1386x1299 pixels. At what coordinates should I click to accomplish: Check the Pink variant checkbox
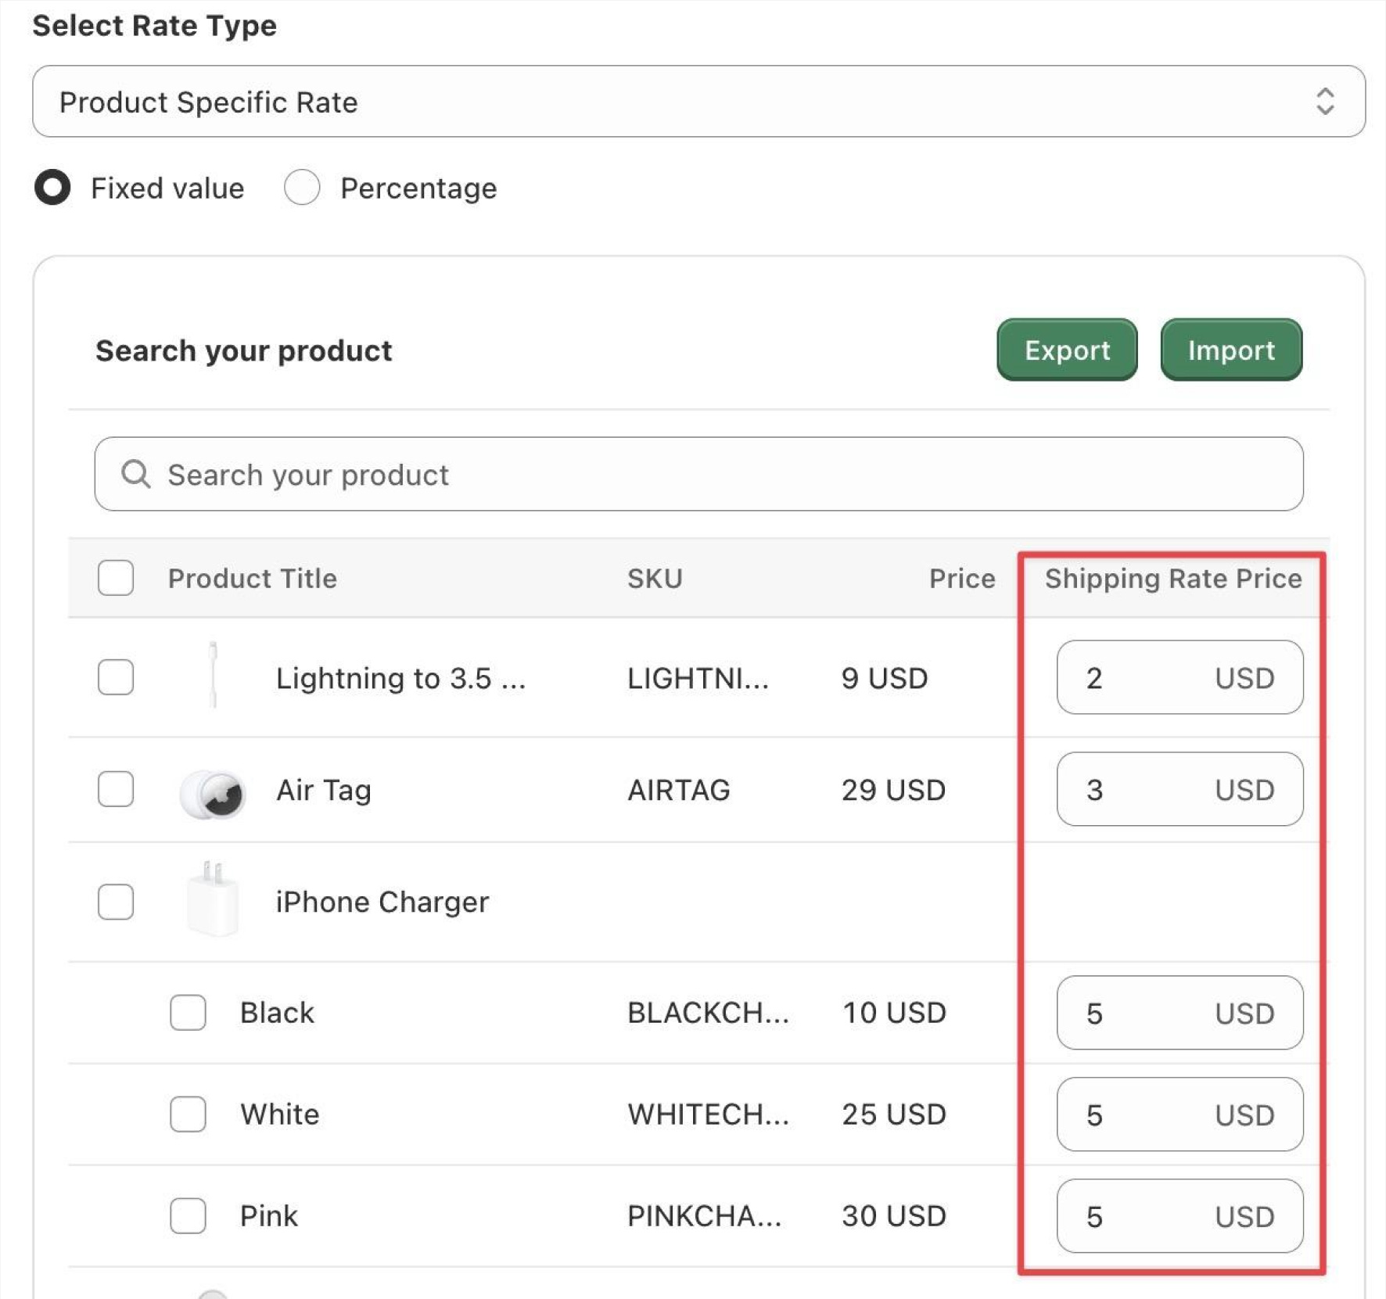tap(188, 1216)
